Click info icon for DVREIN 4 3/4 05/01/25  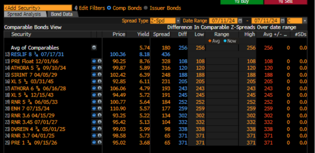pyautogui.click(x=99, y=129)
